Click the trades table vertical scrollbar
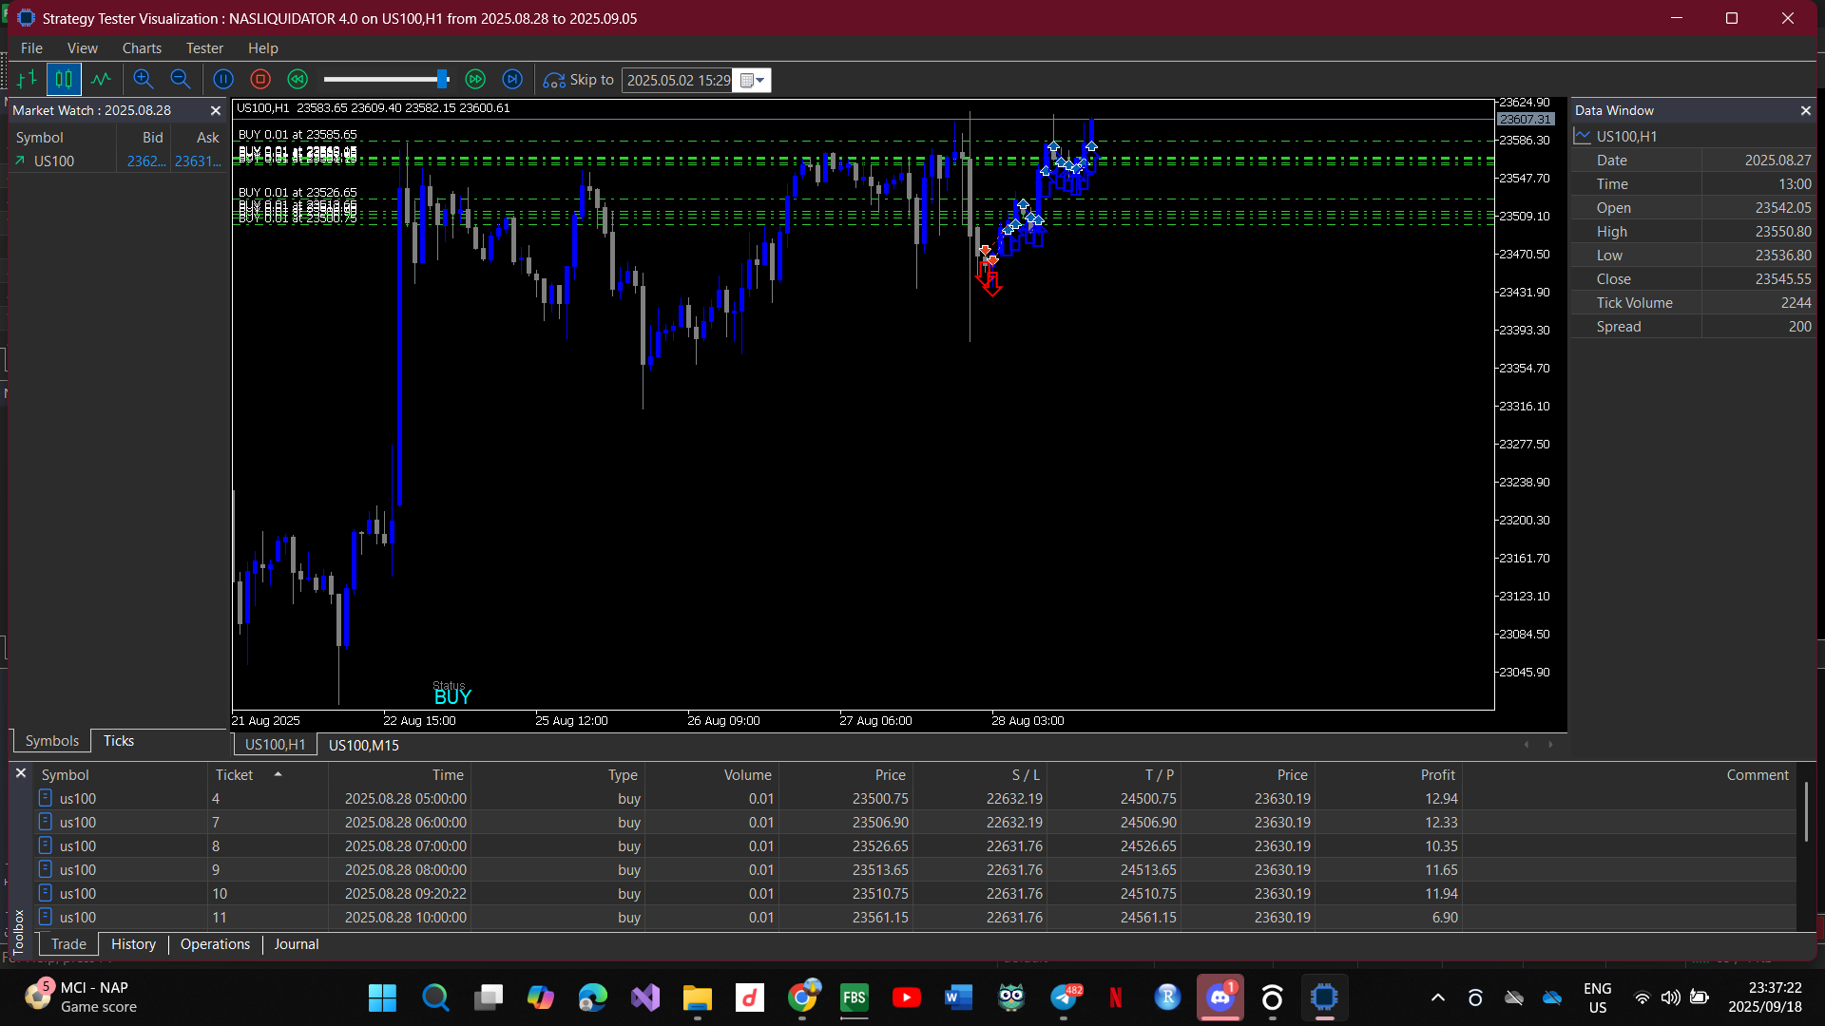This screenshot has width=1825, height=1026. [x=1806, y=811]
